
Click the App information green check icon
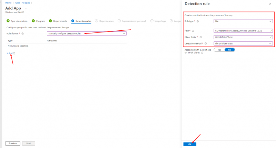(x=8, y=21)
